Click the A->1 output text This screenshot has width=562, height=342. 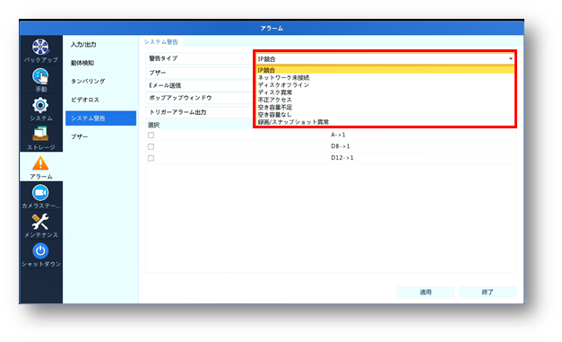(338, 135)
